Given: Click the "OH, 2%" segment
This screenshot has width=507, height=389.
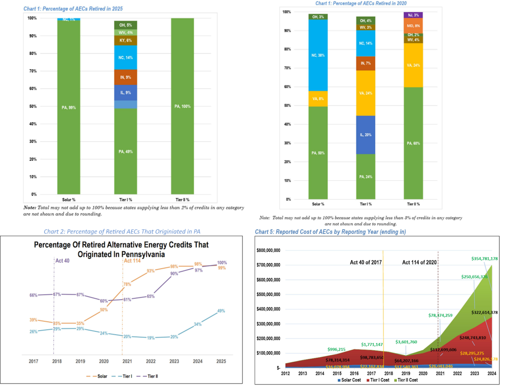Looking at the screenshot, I should tap(413, 35).
